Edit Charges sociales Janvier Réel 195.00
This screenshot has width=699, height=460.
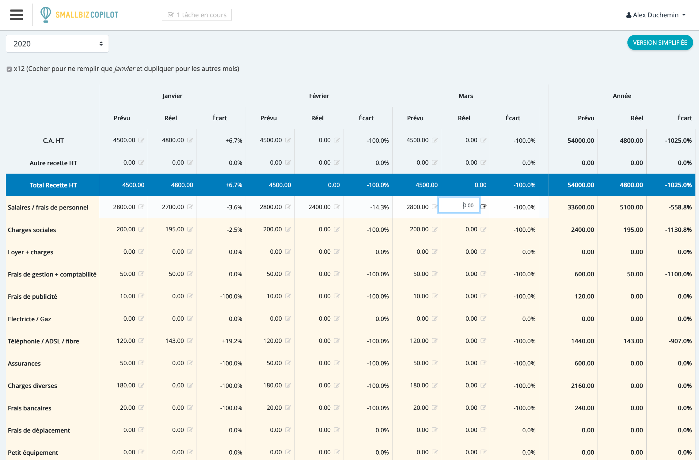click(190, 229)
